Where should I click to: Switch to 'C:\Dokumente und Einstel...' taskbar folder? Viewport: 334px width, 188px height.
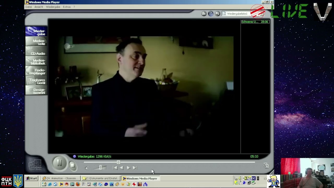[101, 178]
